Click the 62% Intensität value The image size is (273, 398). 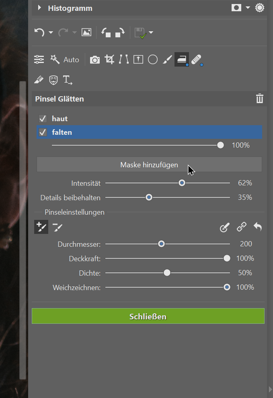[x=245, y=183]
